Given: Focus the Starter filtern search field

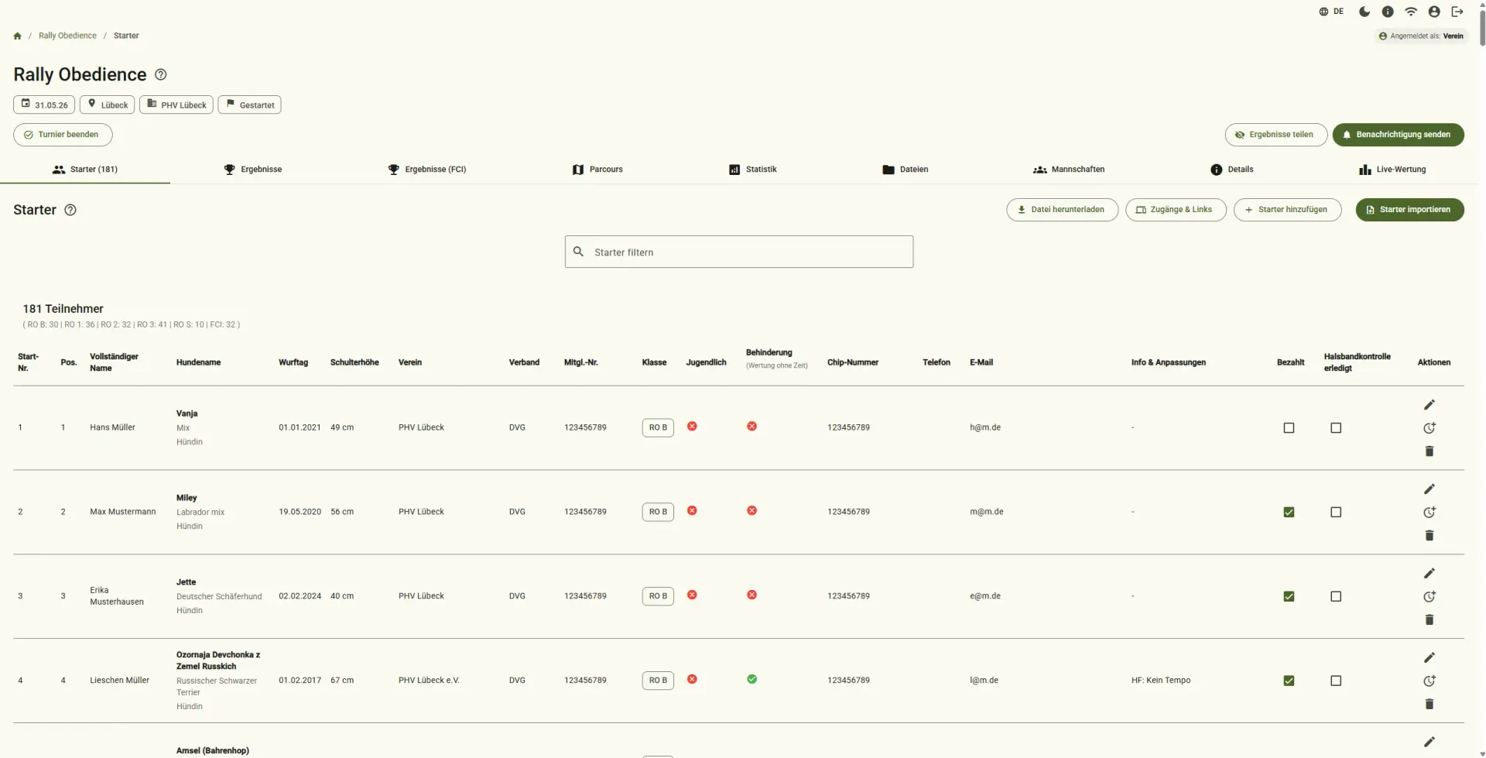Looking at the screenshot, I should (739, 252).
